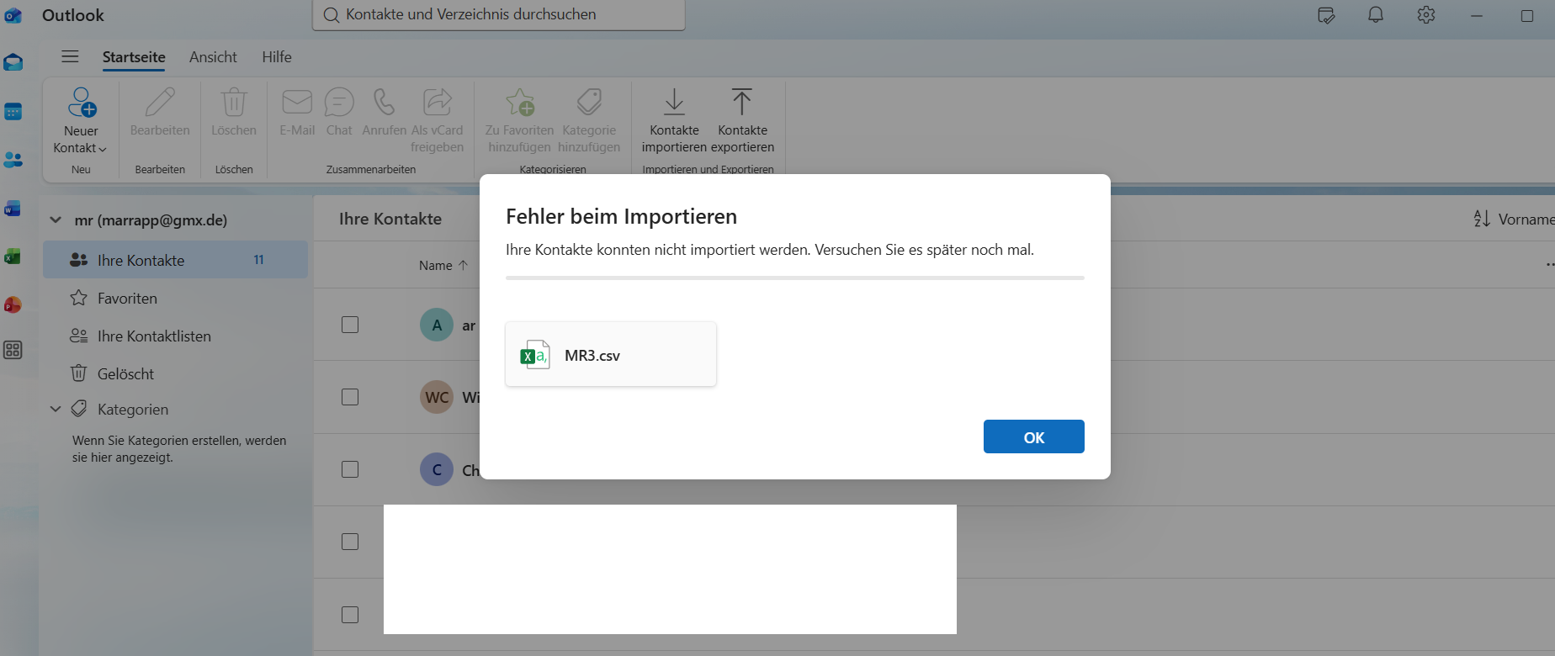Click Zu Favoriten hinzufügen star icon
1555x656 pixels.
(520, 102)
